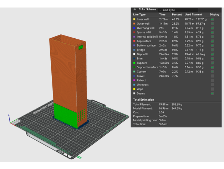224x169 pixels.
Task: Click the white Gap infill color swatch
Action: click(134, 54)
